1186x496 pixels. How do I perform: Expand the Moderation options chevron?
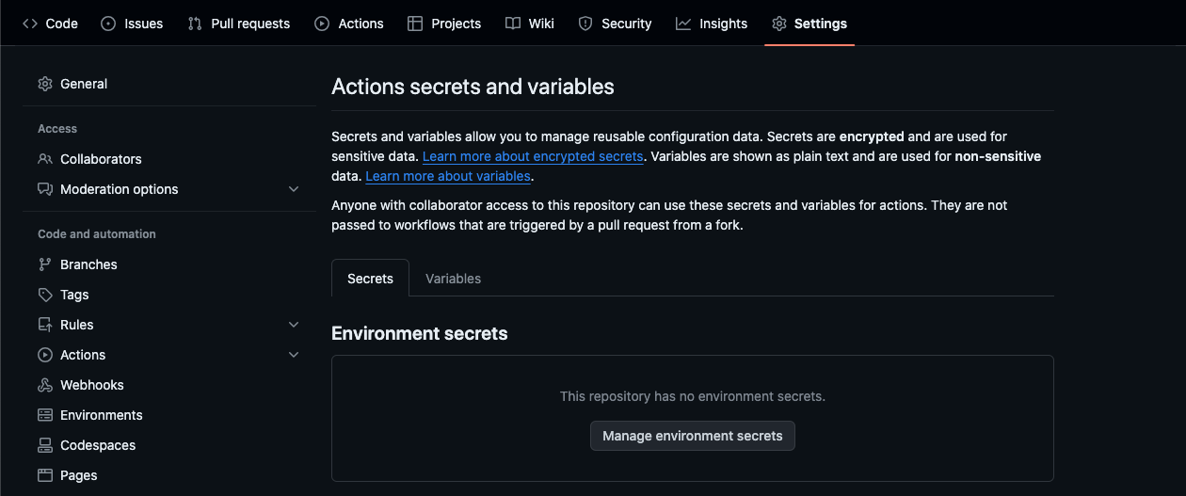(x=294, y=189)
